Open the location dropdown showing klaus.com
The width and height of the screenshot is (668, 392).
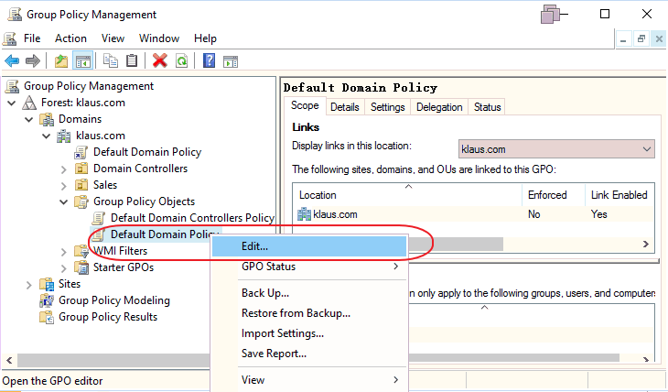(x=647, y=148)
